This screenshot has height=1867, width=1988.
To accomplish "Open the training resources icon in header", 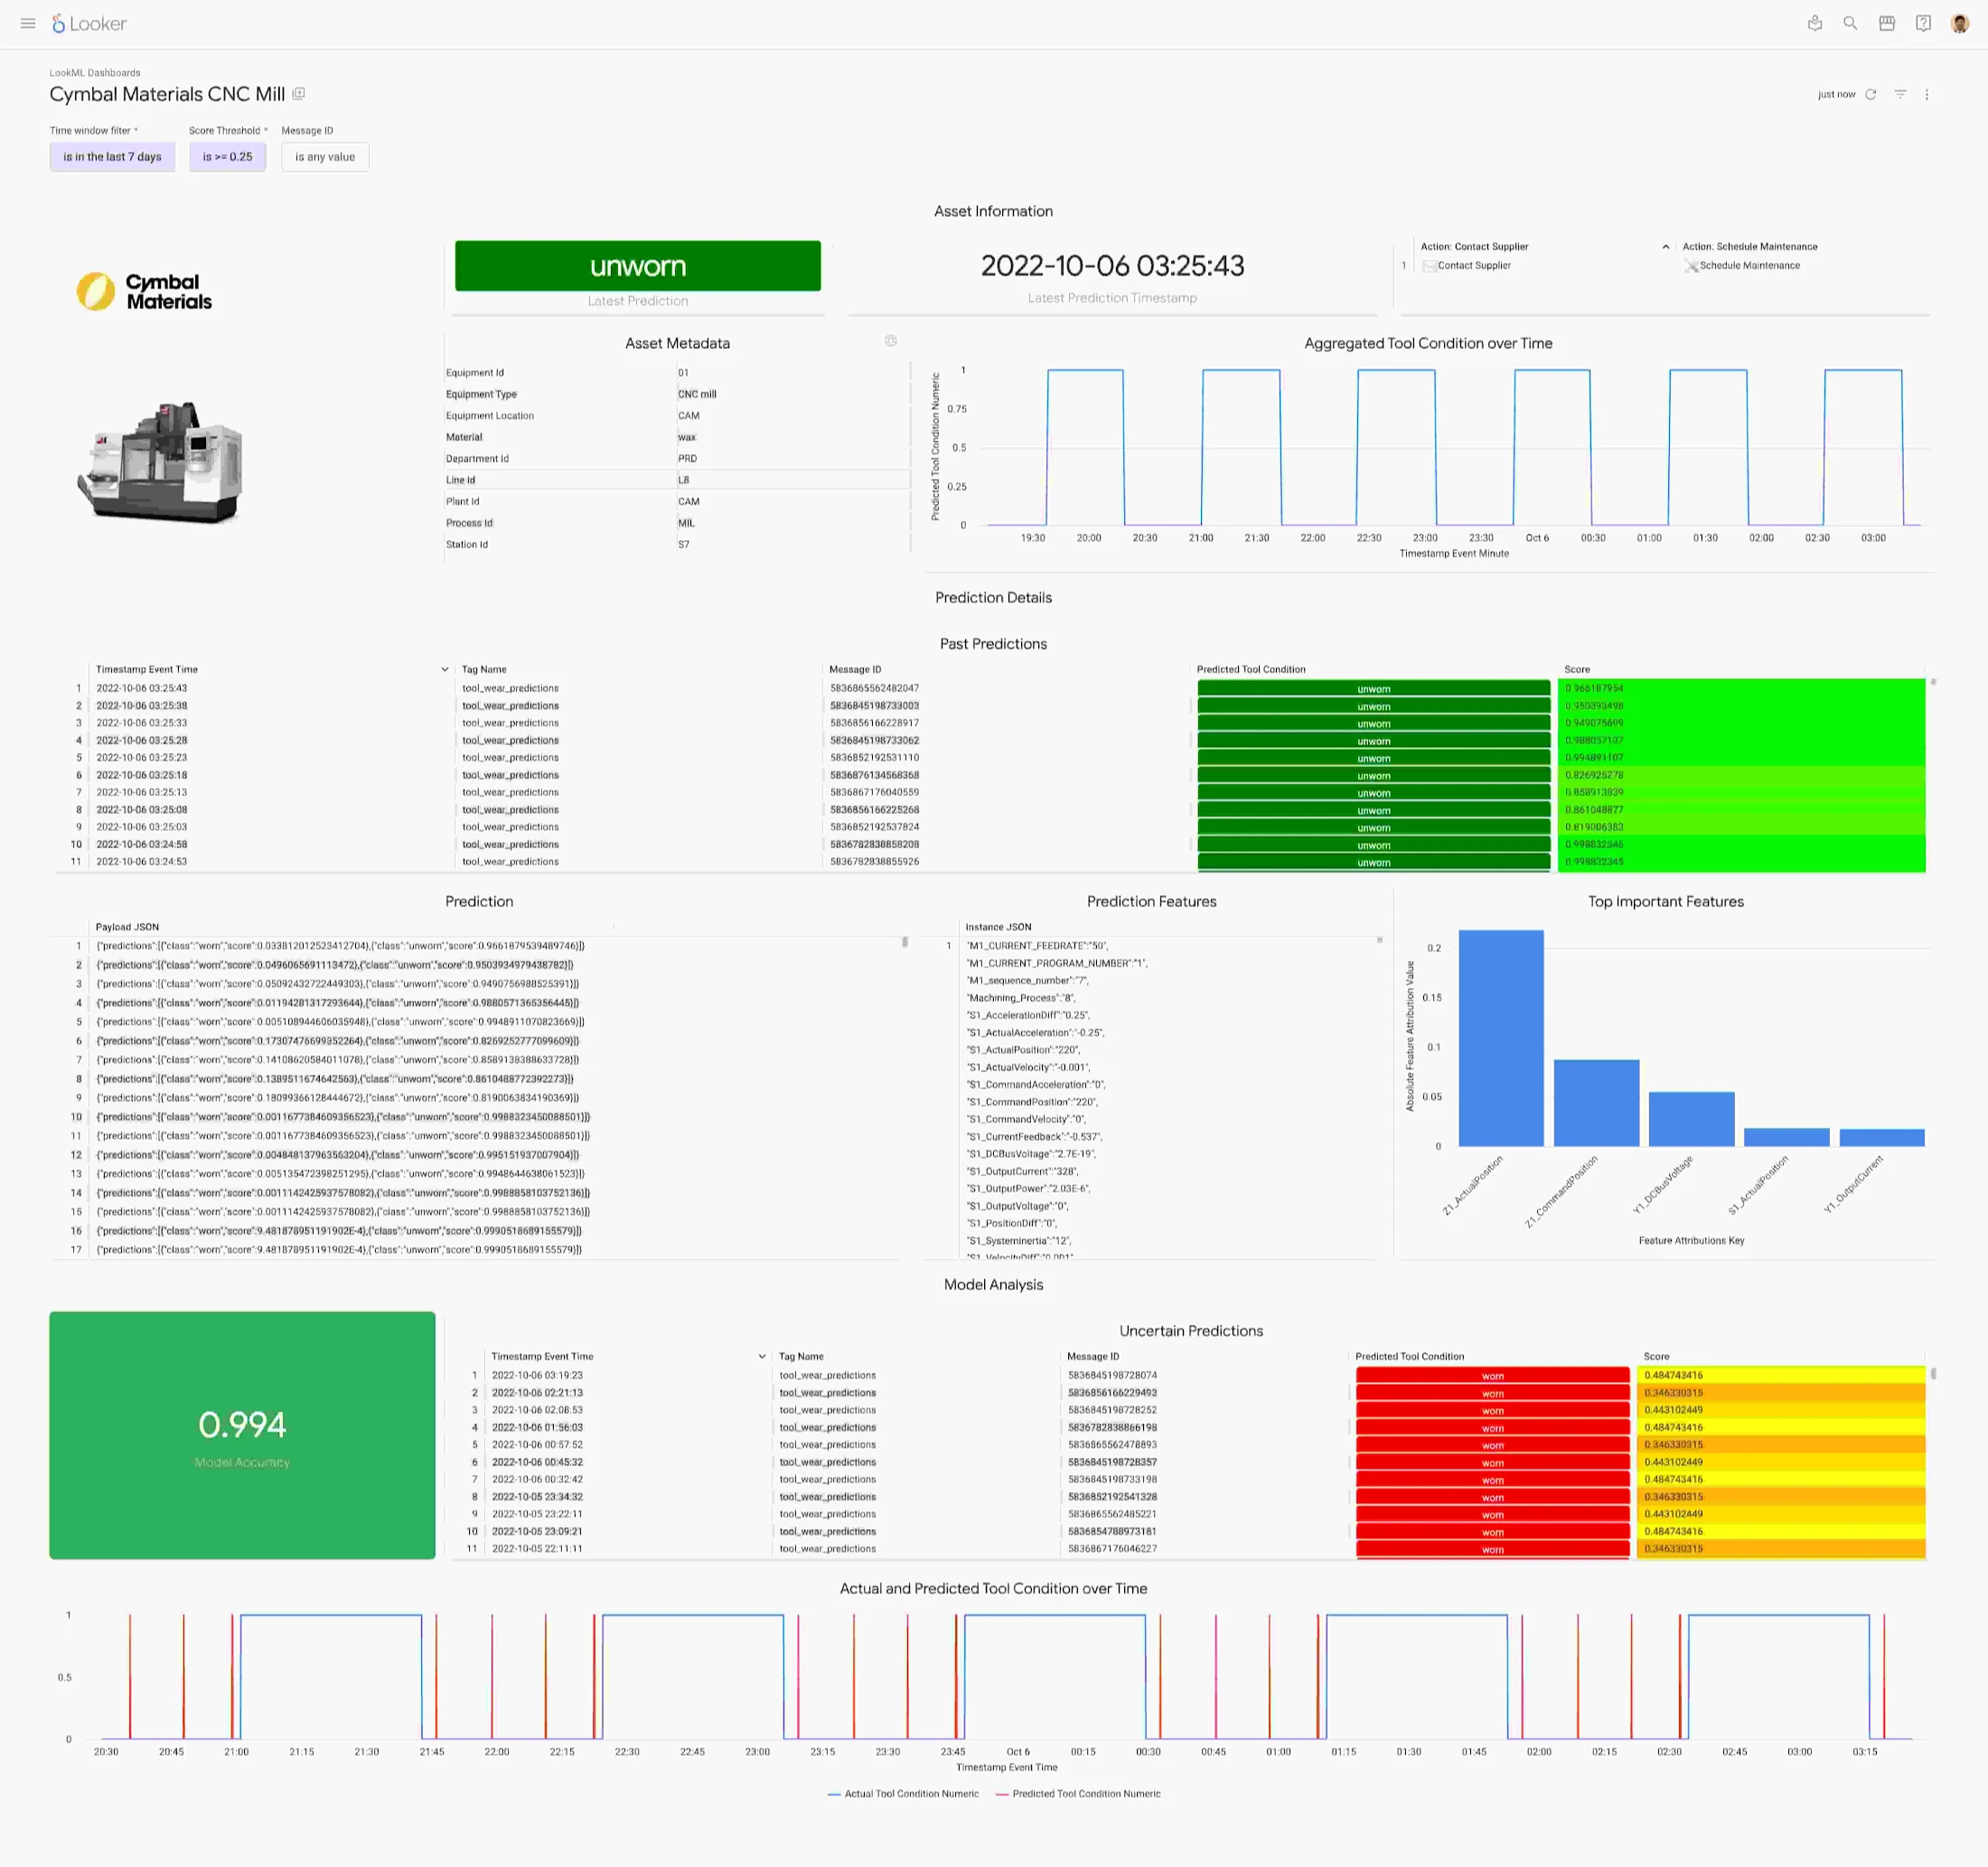I will click(x=1814, y=23).
